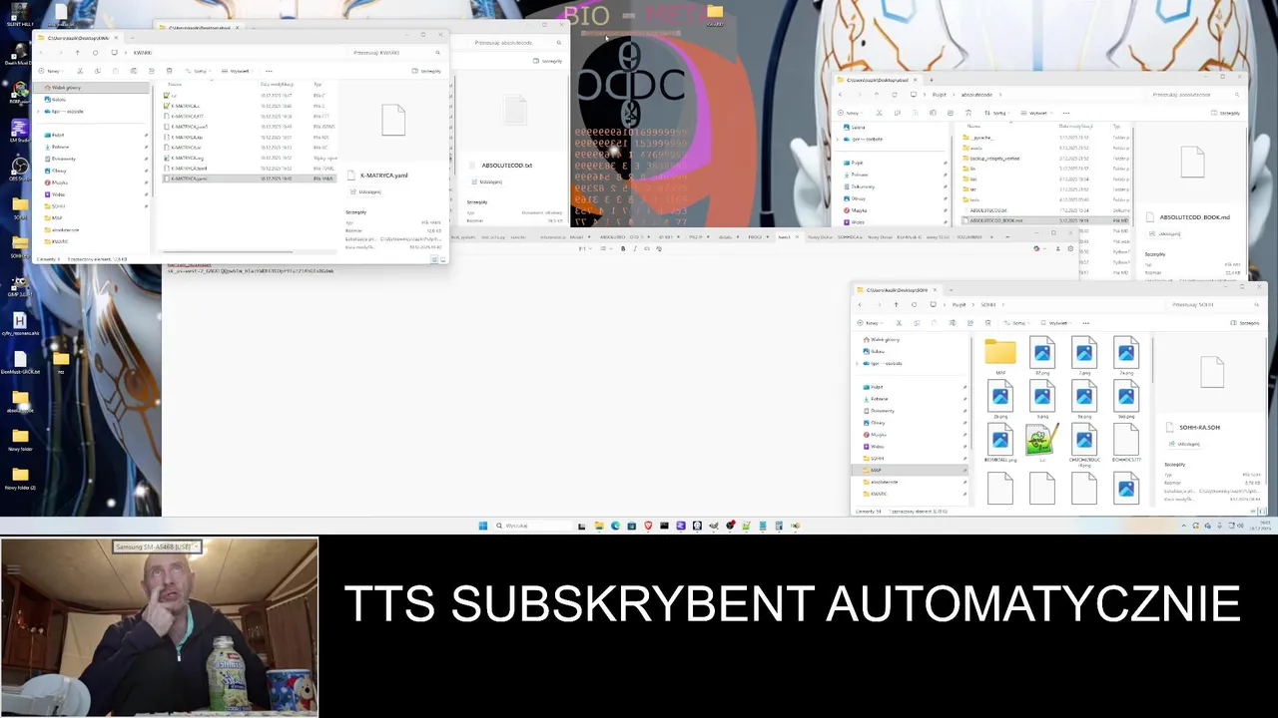Select K-MATRYCA.yaml in the KWARKI file list
The width and height of the screenshot is (1278, 718).
click(x=250, y=179)
